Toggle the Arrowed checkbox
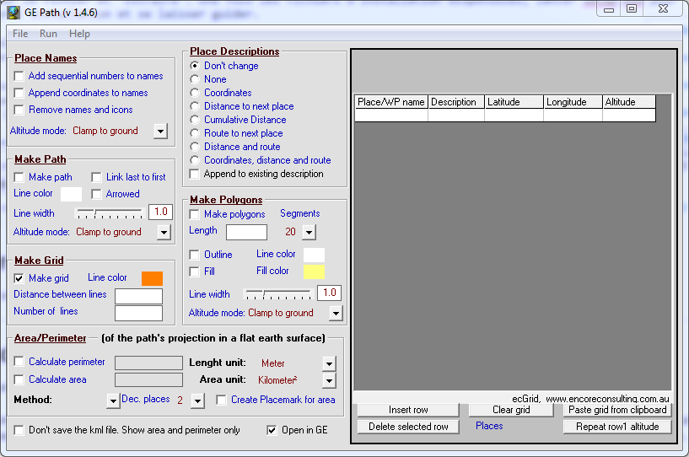Viewport: 689px width, 457px height. pyautogui.click(x=96, y=194)
